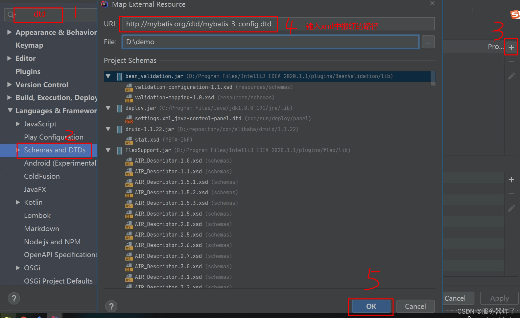Edit ignored resource with lower pencil icon
520x318 pixels.
[x=511, y=208]
